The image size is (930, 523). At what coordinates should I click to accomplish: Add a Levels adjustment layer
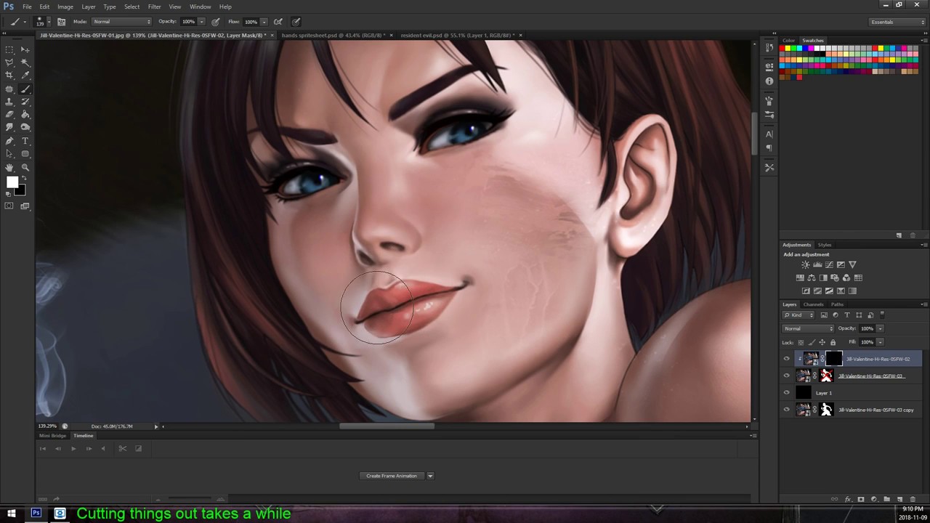[x=817, y=264]
